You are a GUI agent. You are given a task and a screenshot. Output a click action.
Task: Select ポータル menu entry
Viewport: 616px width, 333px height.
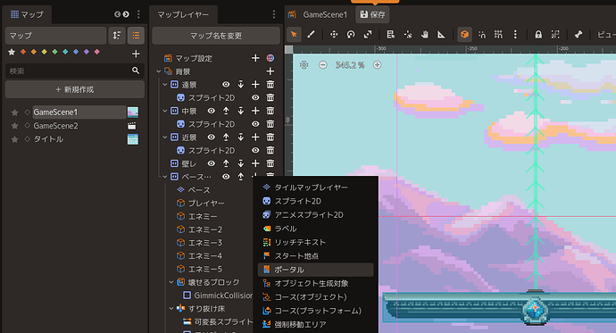pos(315,270)
